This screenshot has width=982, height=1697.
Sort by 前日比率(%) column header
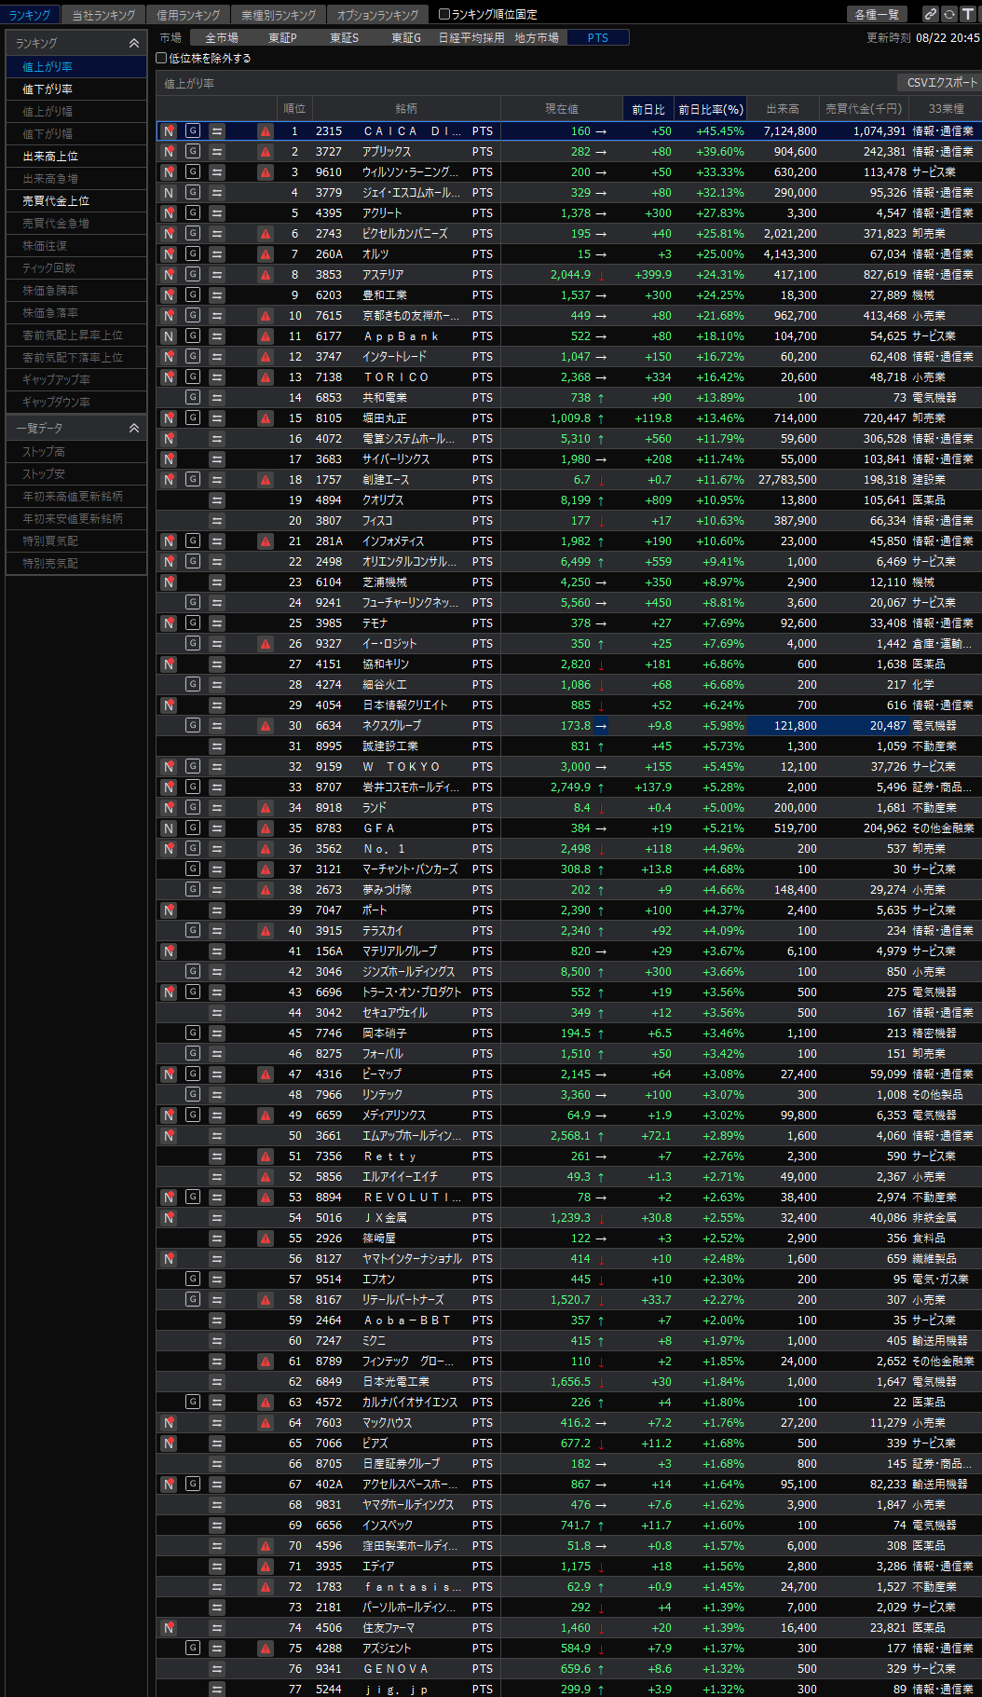[711, 109]
